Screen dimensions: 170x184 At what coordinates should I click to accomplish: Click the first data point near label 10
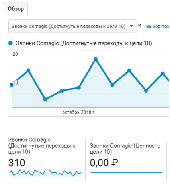click(x=12, y=85)
